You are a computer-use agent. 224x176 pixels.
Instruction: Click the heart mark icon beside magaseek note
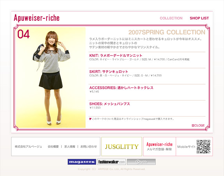pyautogui.click(x=90, y=119)
